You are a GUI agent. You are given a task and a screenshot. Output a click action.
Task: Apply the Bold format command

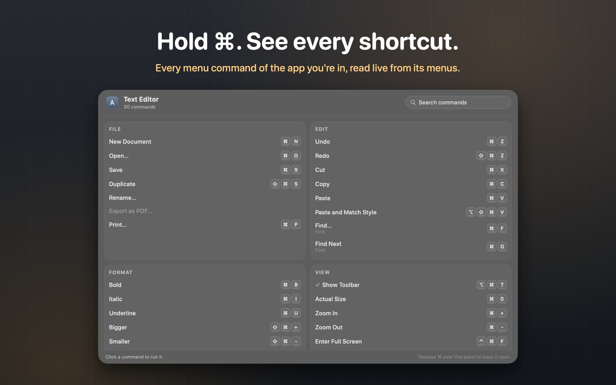(x=205, y=285)
